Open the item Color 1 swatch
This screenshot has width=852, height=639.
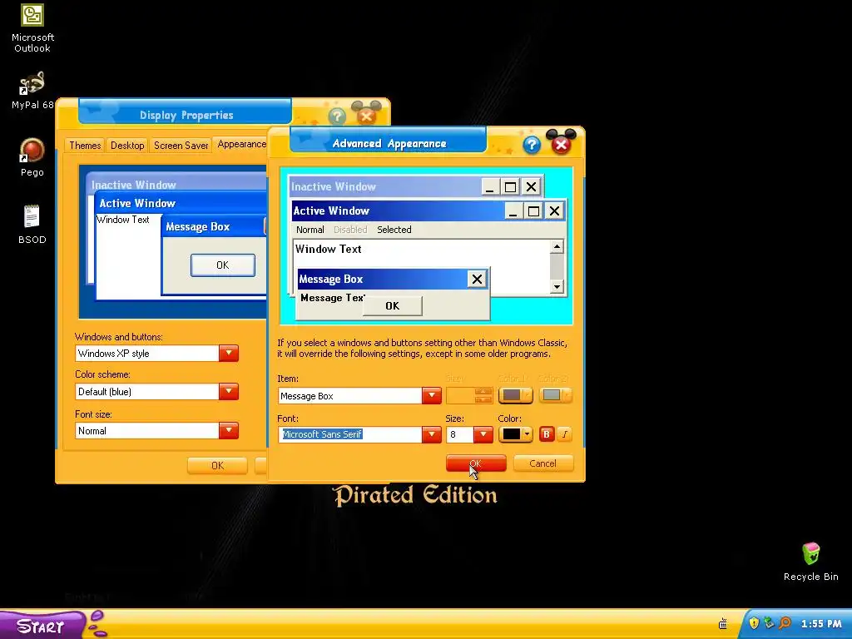coord(515,395)
